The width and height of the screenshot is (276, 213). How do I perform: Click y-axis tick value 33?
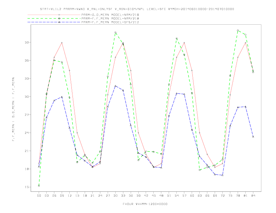26,79
